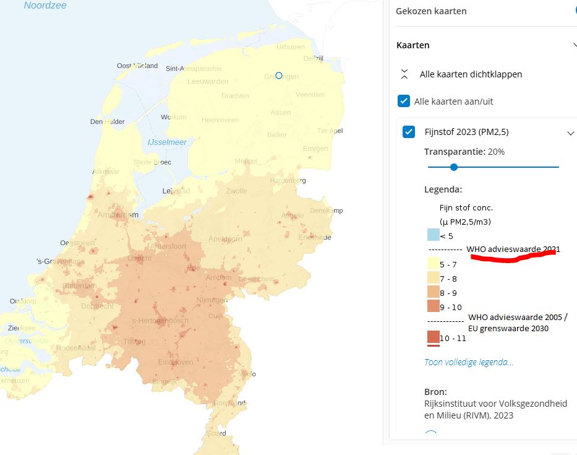Select the 'Kaarten' section title
The height and width of the screenshot is (455, 577).
[x=412, y=45]
